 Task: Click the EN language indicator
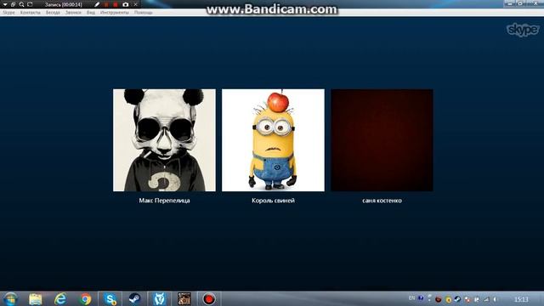click(x=411, y=298)
